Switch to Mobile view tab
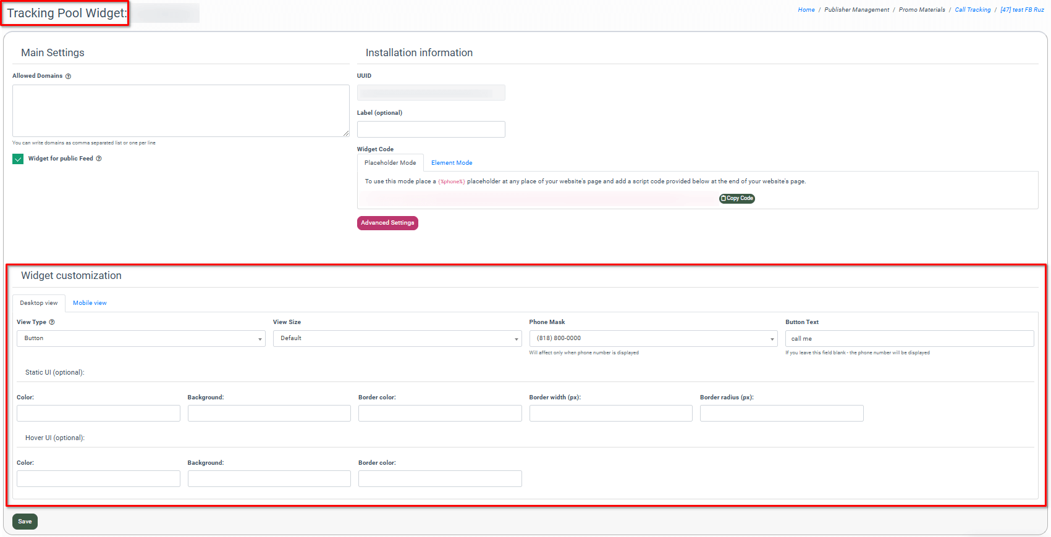Screen dimensions: 1051x537 90,303
